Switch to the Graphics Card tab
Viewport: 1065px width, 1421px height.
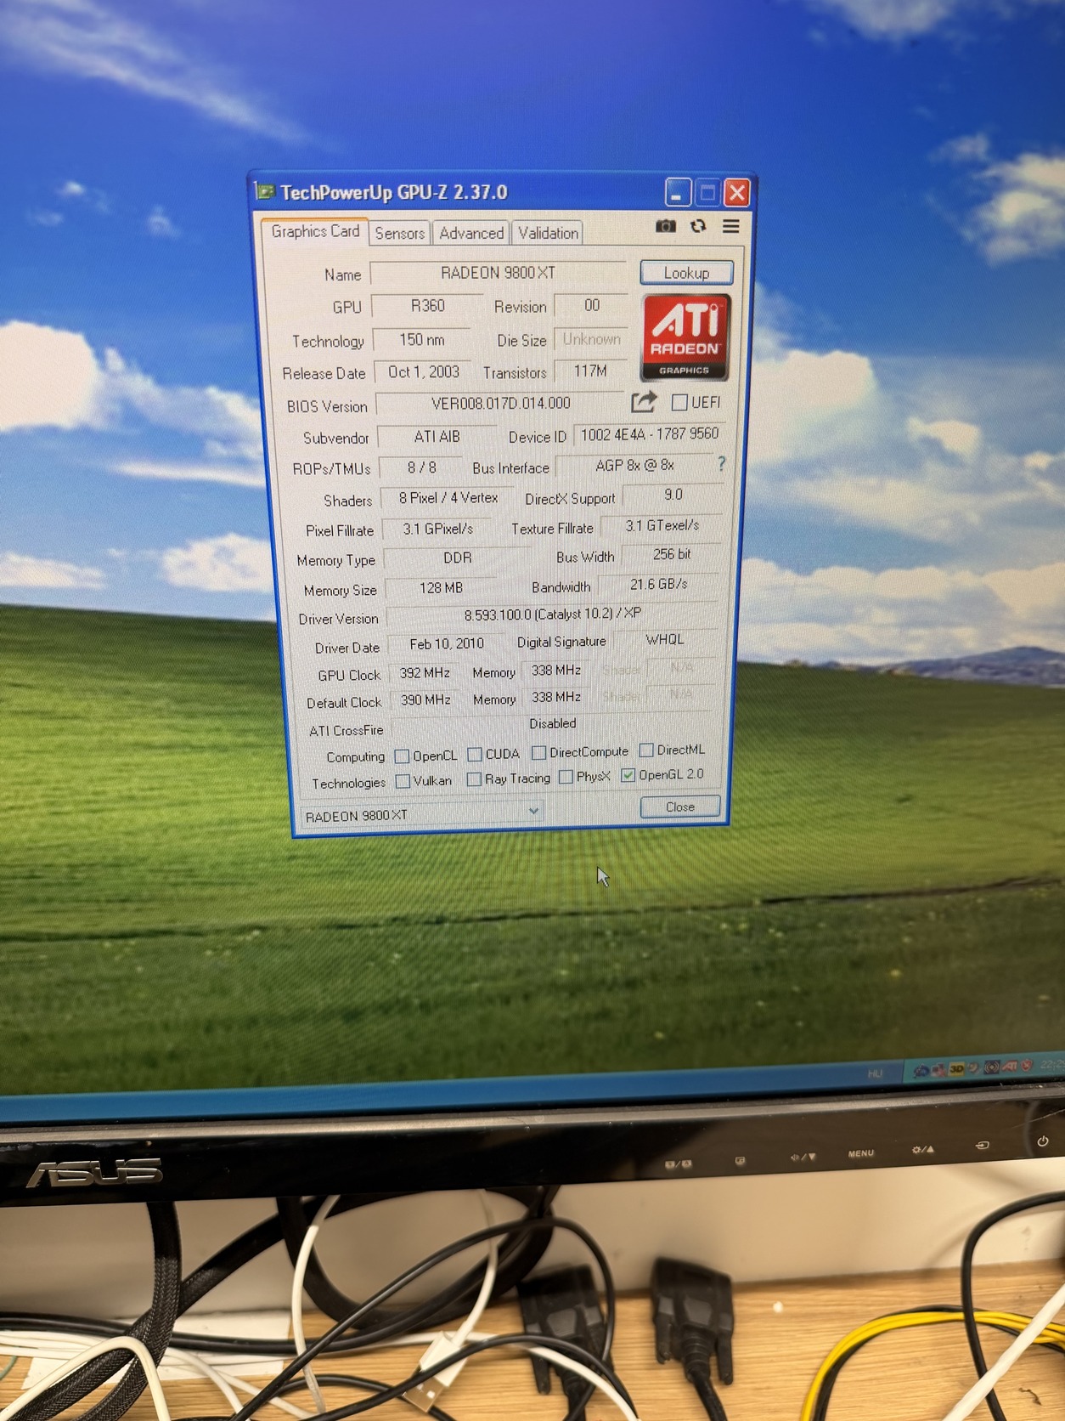click(x=315, y=231)
